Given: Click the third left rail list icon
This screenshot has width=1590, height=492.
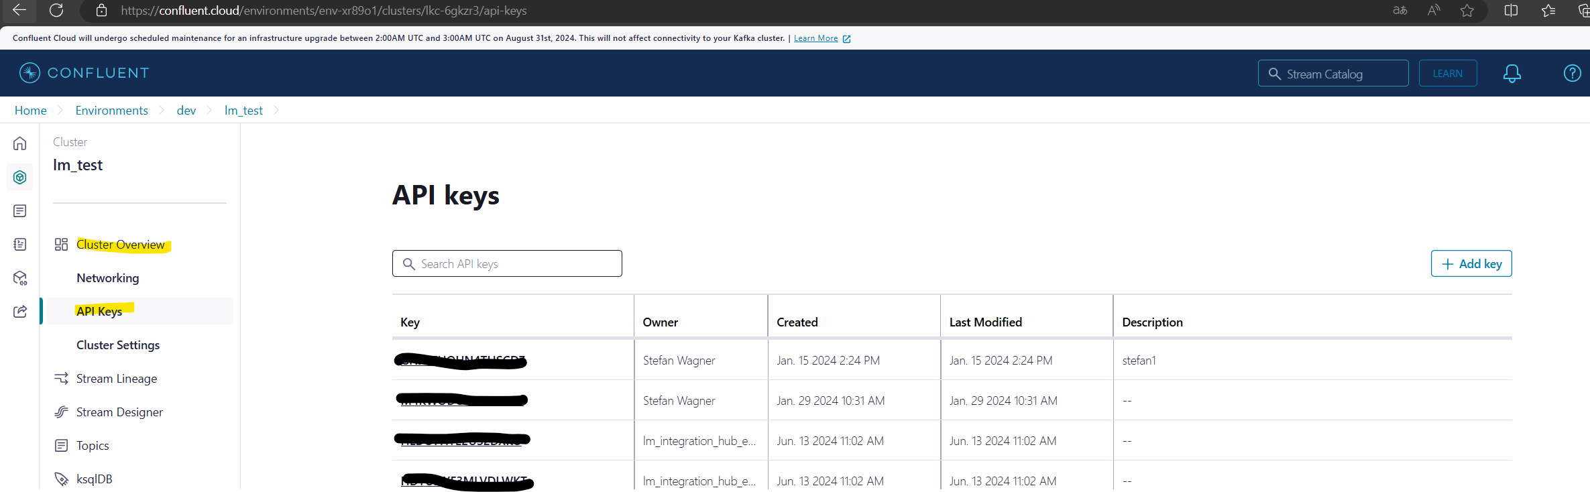Looking at the screenshot, I should tap(20, 211).
